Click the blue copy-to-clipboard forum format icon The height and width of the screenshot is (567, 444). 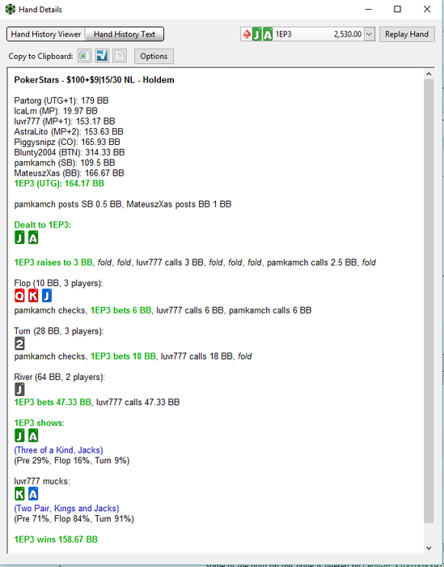(102, 56)
